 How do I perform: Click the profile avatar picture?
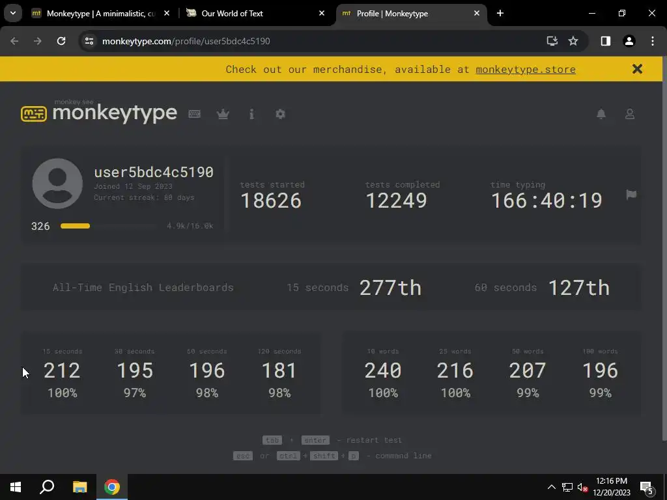point(57,184)
